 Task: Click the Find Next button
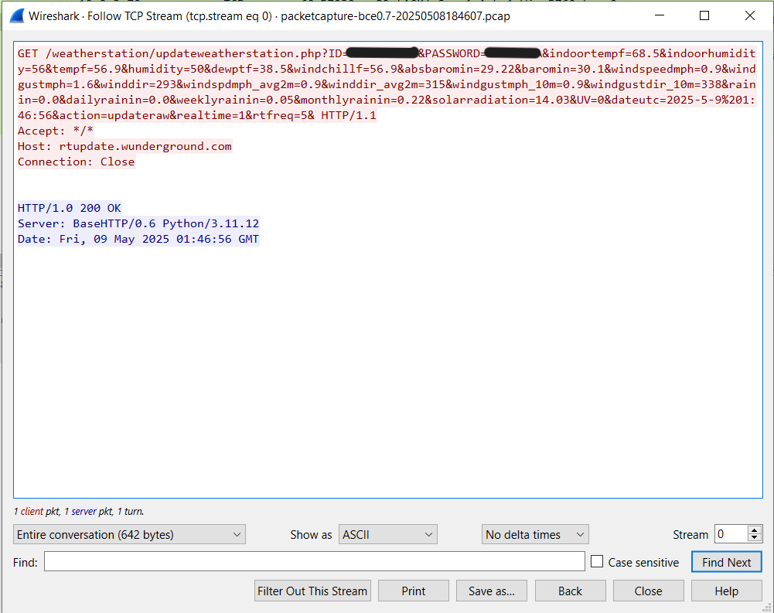(x=727, y=562)
